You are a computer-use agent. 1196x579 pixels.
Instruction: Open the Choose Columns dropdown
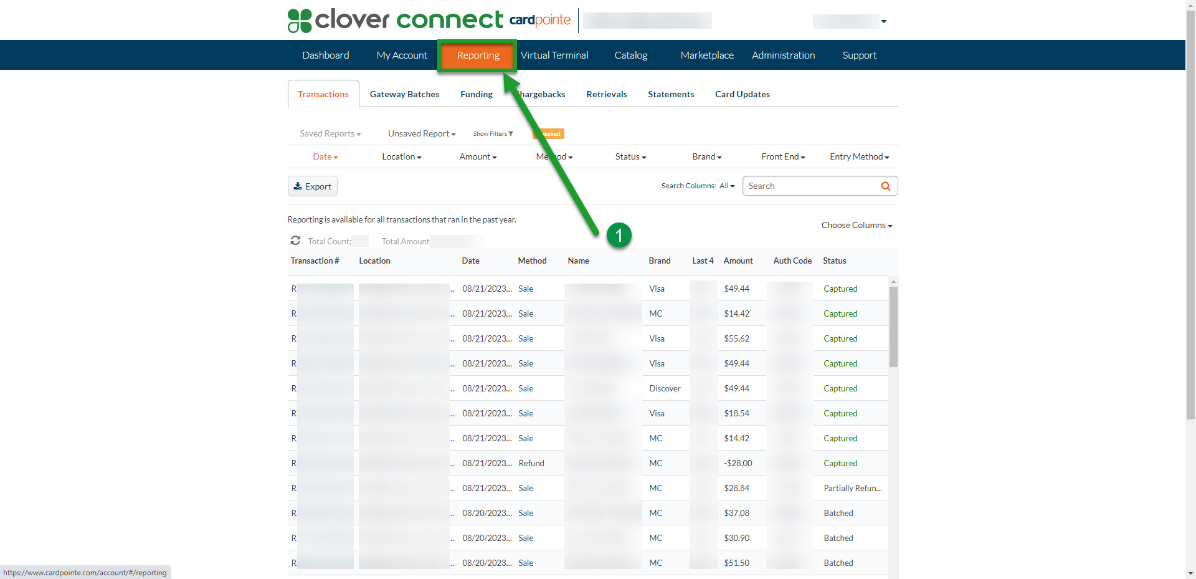pos(856,226)
